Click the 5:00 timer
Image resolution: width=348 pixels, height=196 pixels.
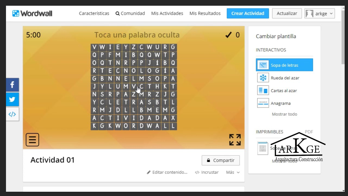pyautogui.click(x=33, y=35)
